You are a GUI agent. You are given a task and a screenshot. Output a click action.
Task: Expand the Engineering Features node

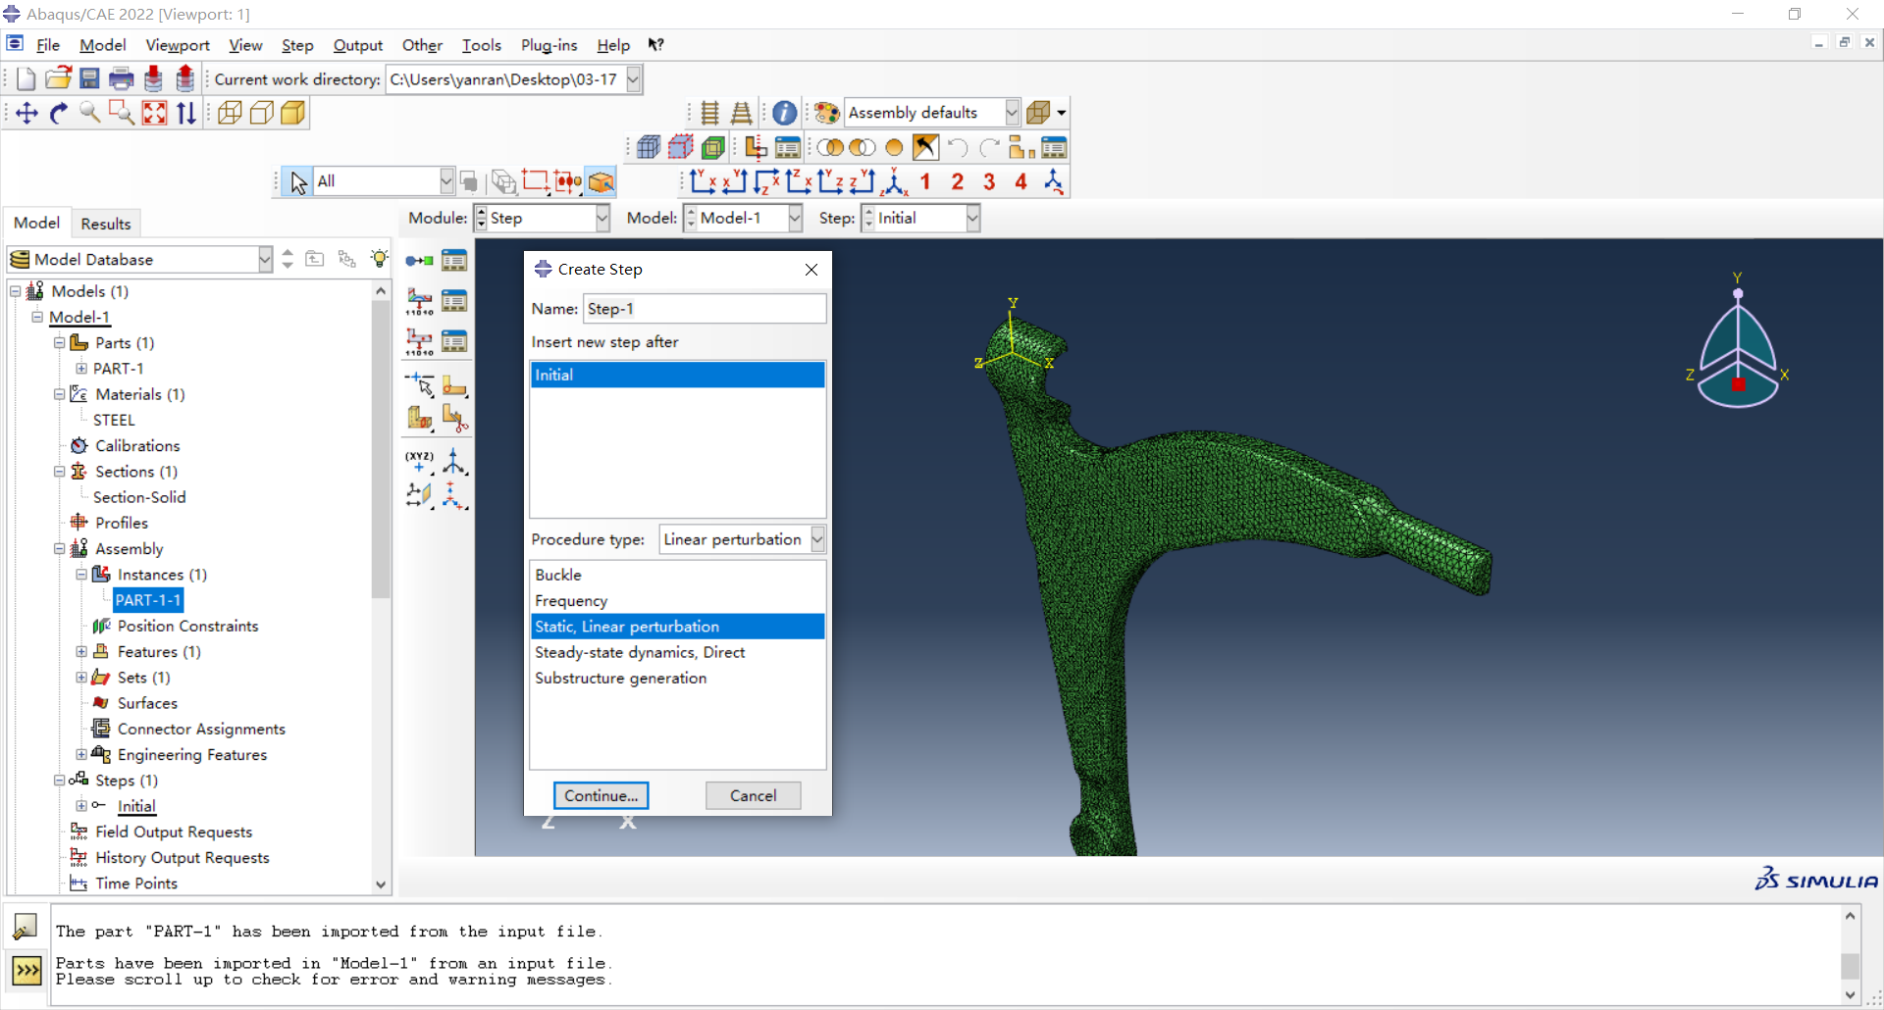click(81, 755)
